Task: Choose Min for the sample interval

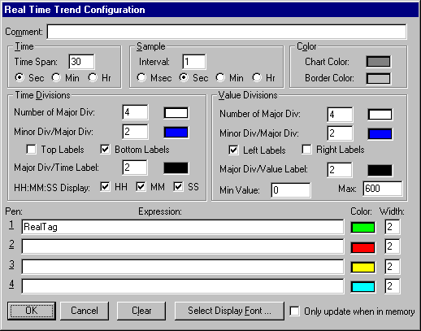Action: 220,77
